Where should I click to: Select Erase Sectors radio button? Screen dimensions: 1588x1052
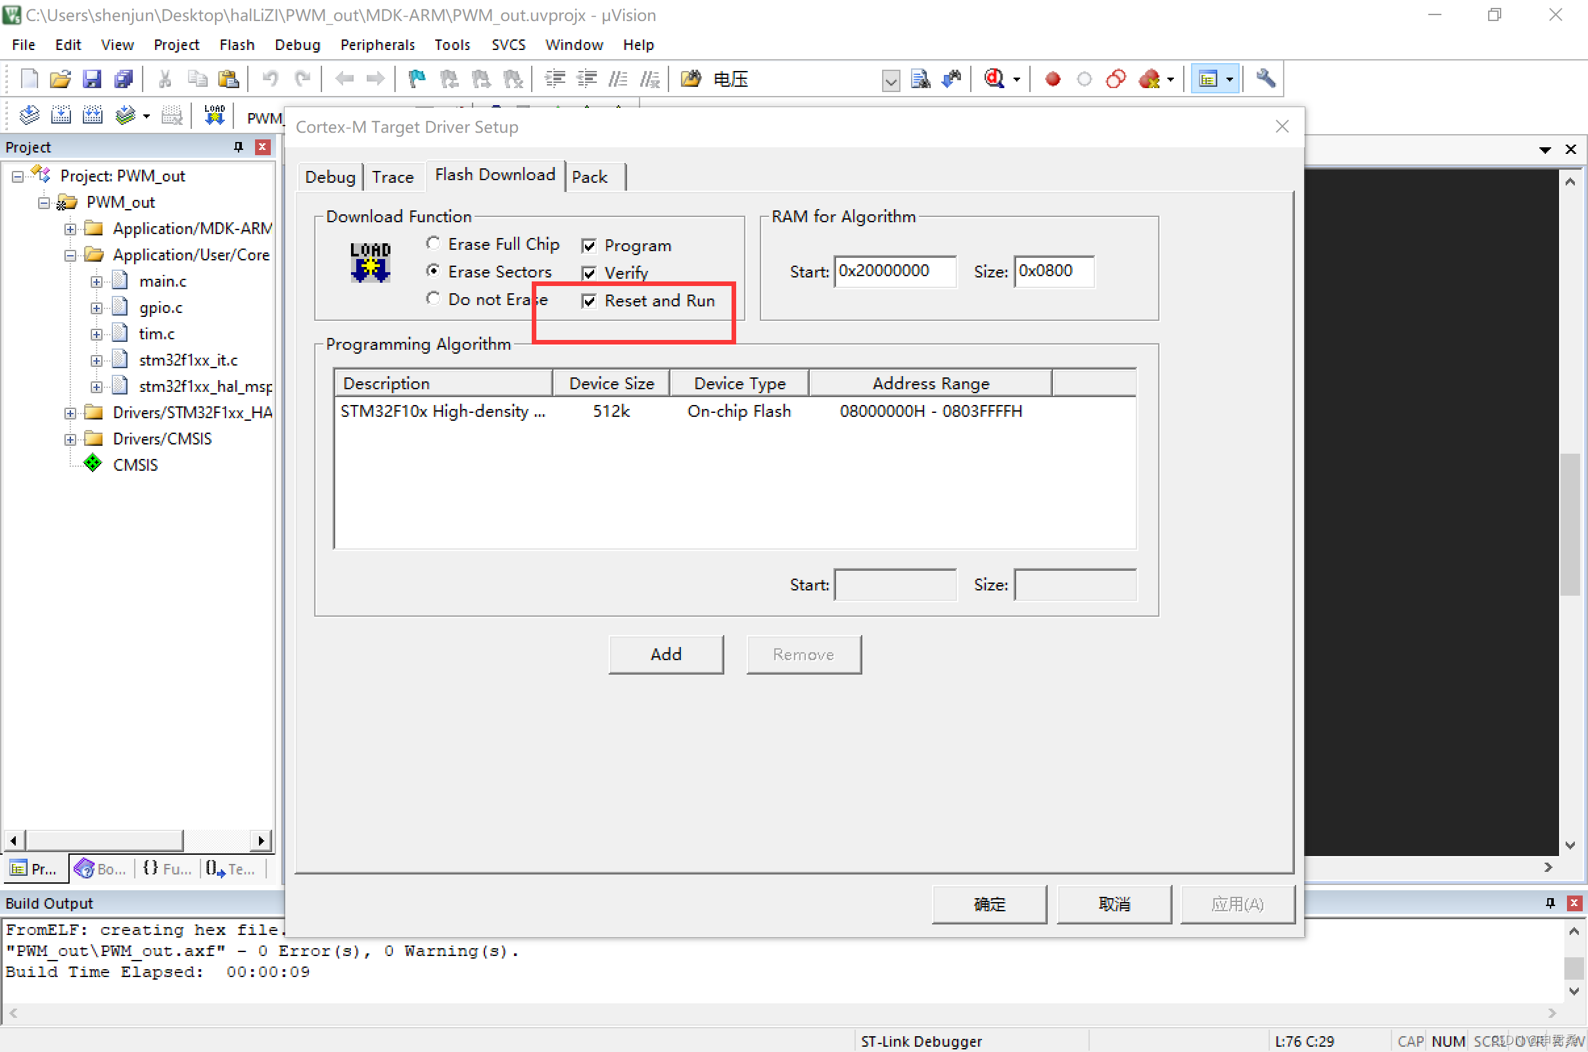point(433,271)
